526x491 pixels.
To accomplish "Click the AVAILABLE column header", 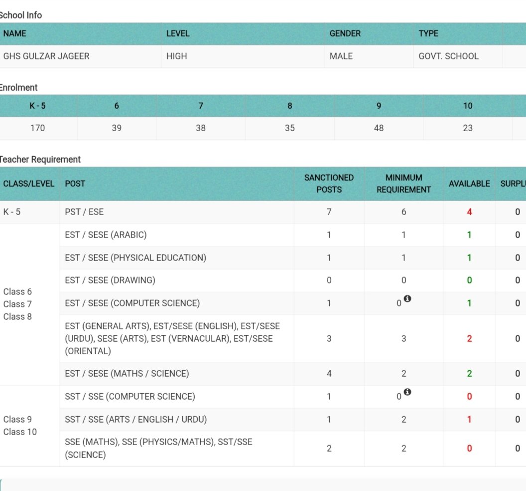I will tap(469, 184).
